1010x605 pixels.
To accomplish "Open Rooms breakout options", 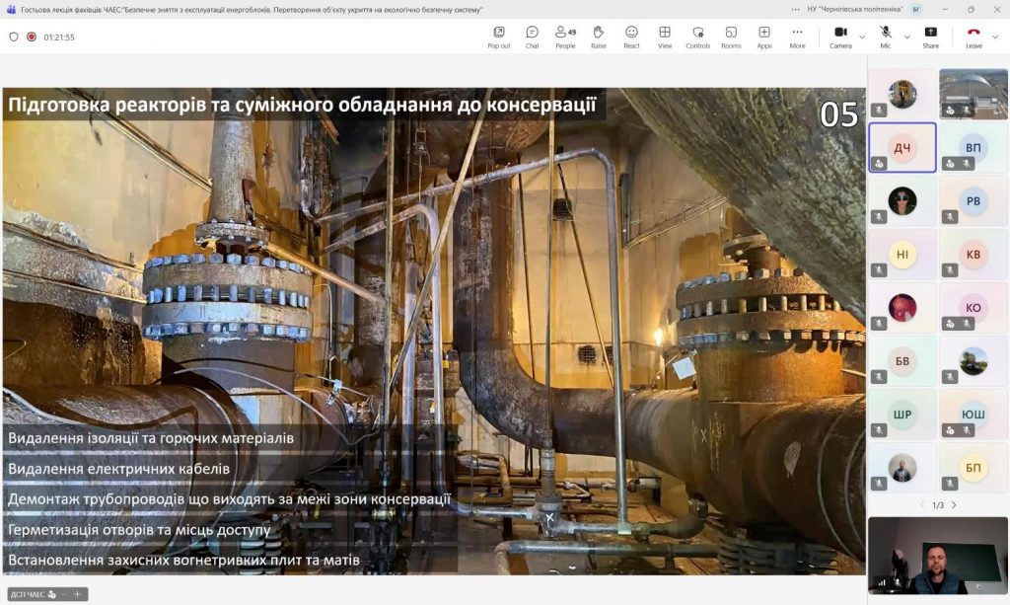I will pyautogui.click(x=731, y=37).
